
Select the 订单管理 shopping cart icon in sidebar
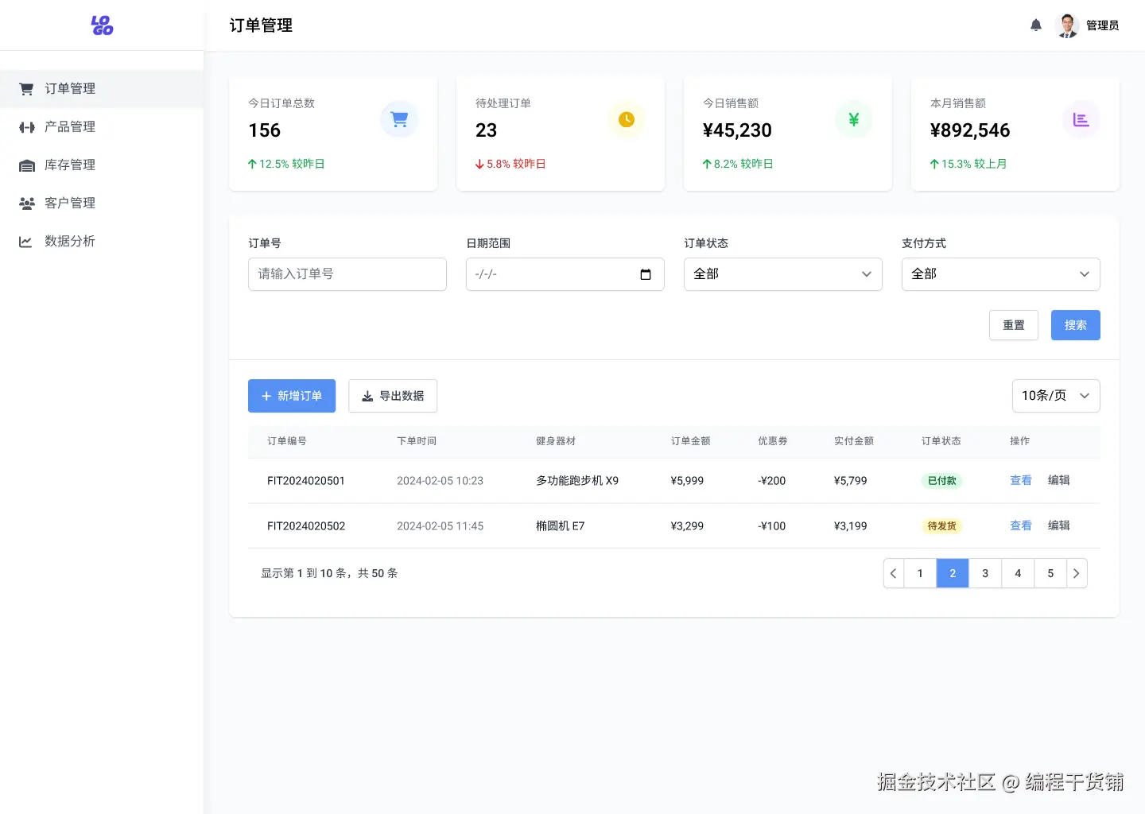pyautogui.click(x=26, y=88)
